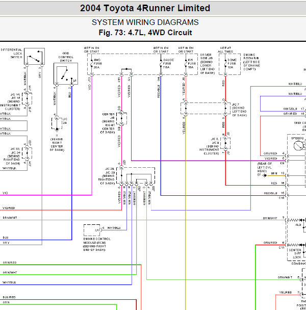This screenshot has height=310, width=306.
Task: Click the 'HOT AT ALL TIMES' label
Action: point(225,49)
